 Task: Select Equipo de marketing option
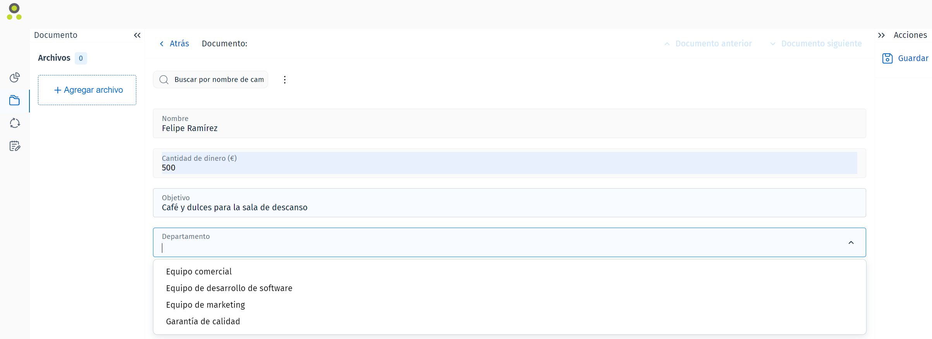pos(509,305)
